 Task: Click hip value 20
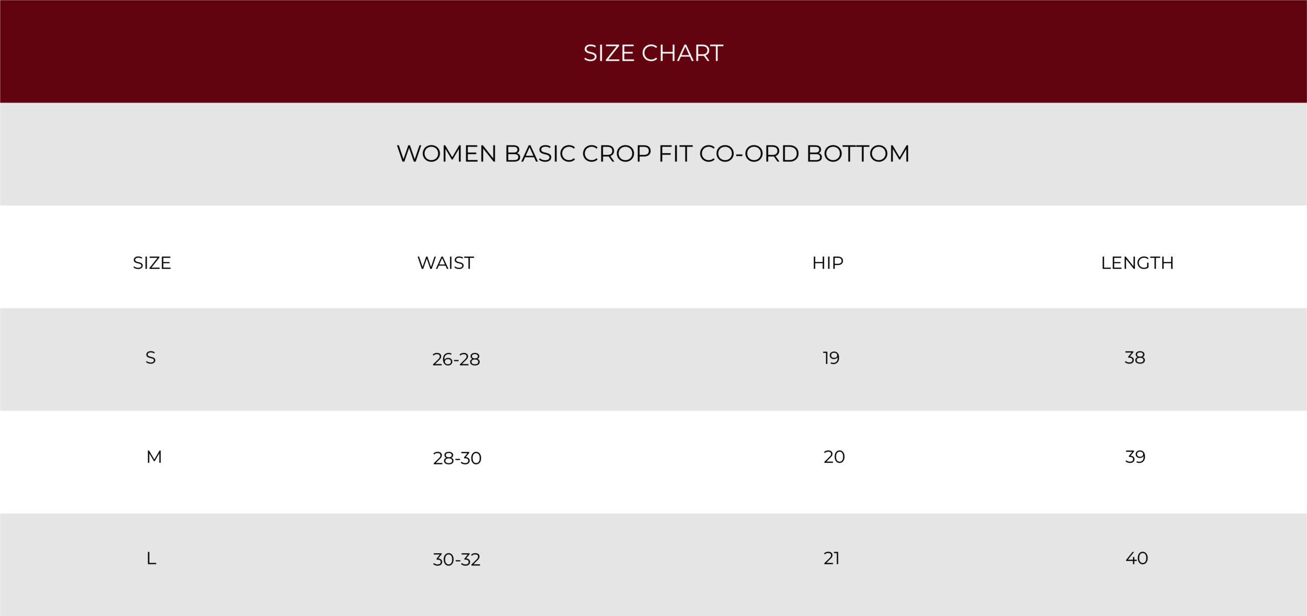pos(834,457)
